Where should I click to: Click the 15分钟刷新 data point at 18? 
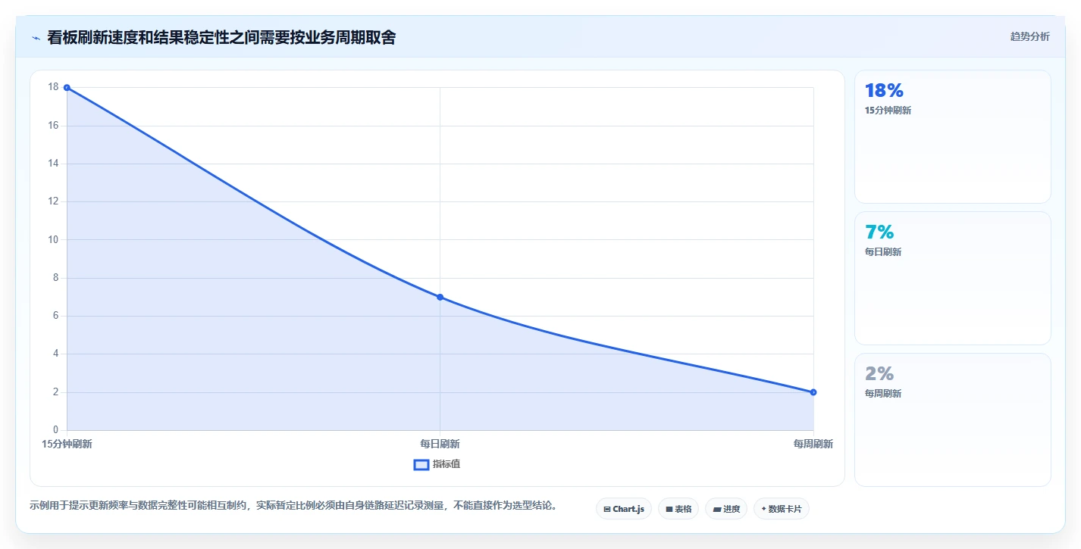click(x=67, y=88)
